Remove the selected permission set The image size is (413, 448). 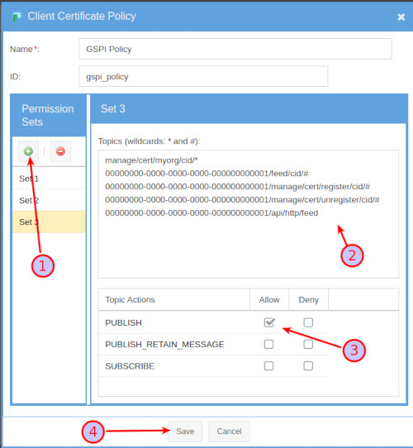[x=60, y=151]
